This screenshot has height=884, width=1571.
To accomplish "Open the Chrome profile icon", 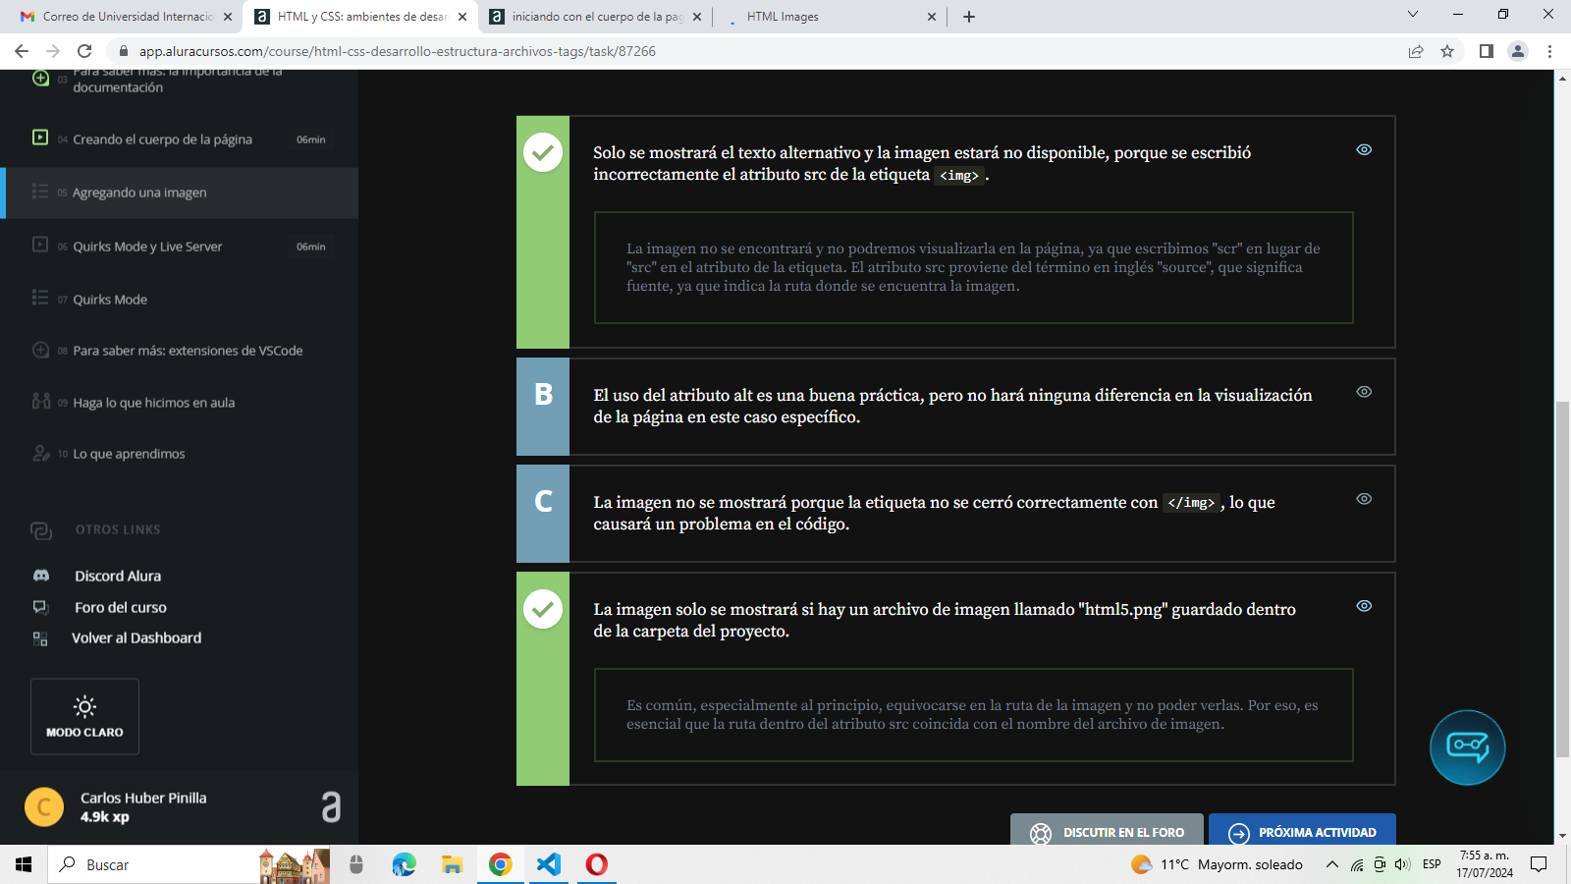I will 1518,51.
